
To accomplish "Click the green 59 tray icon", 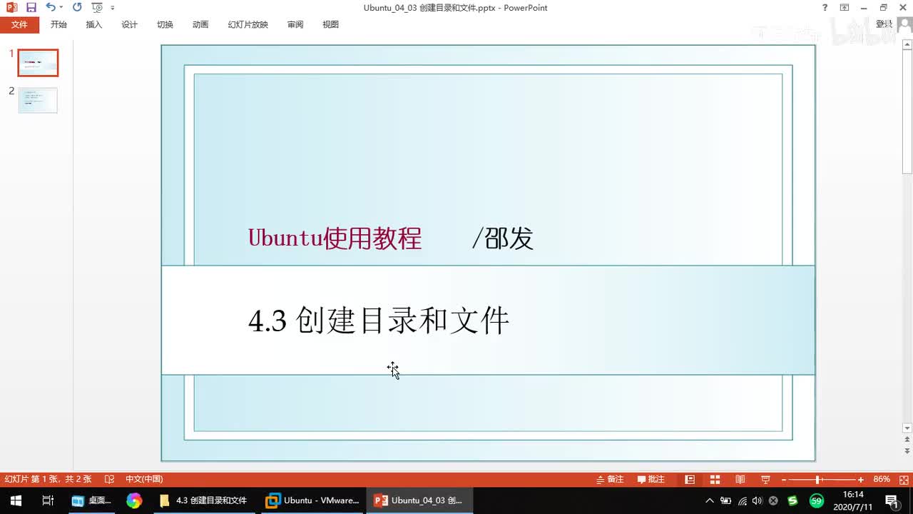I will click(x=817, y=500).
